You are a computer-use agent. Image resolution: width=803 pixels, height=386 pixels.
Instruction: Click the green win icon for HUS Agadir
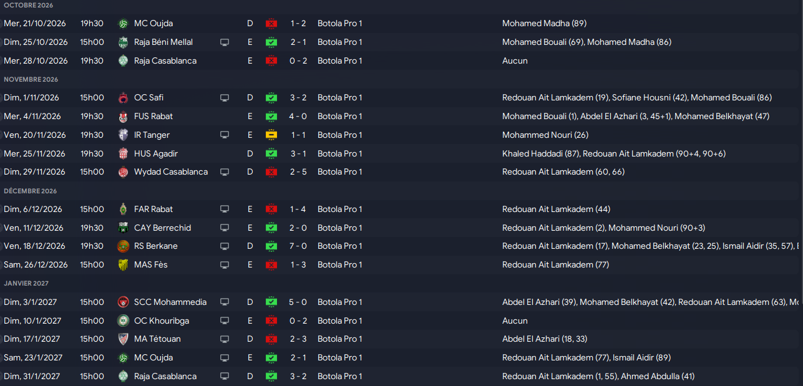(271, 154)
